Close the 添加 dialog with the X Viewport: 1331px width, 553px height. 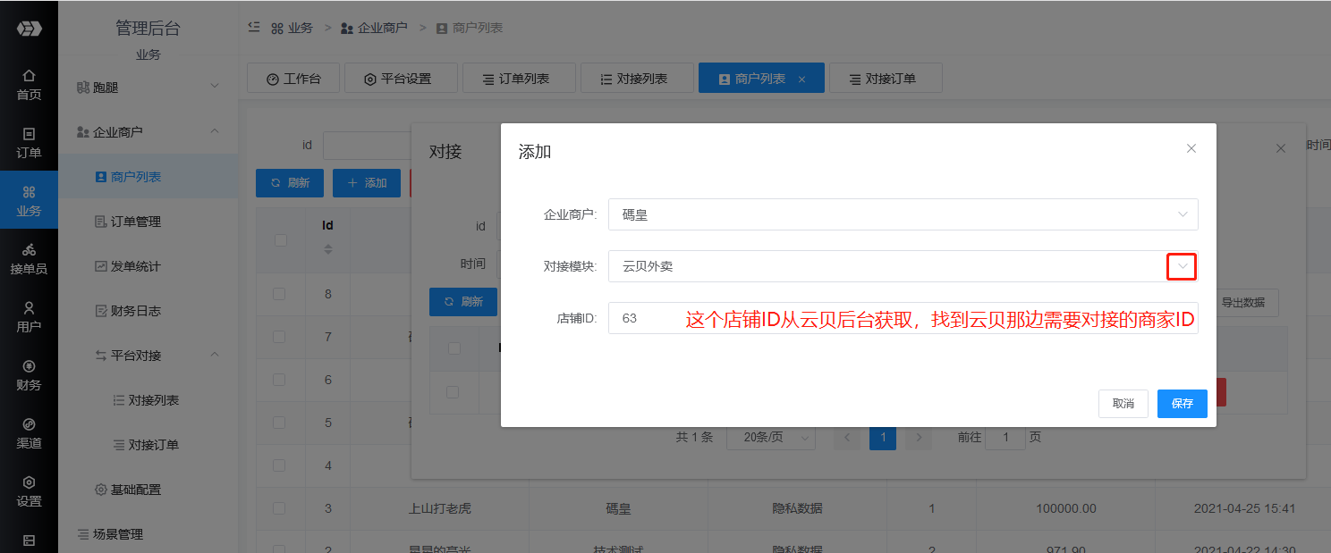1191,148
